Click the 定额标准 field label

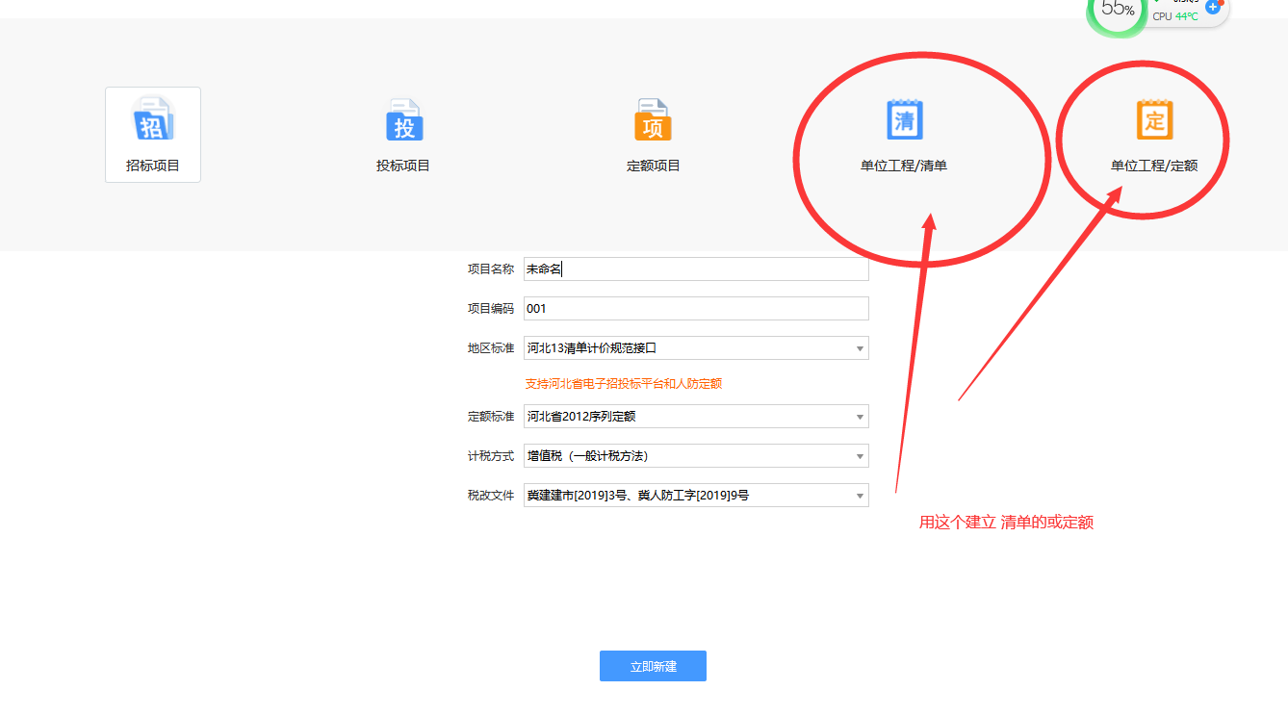click(491, 417)
